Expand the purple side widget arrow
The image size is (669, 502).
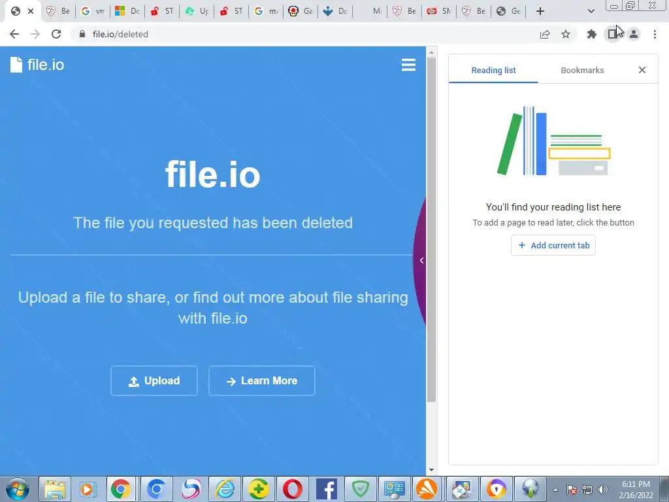[x=421, y=260]
